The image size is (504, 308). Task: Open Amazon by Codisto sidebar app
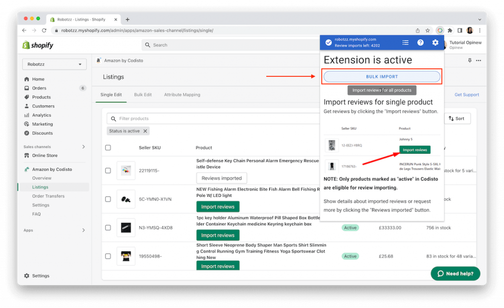click(52, 169)
